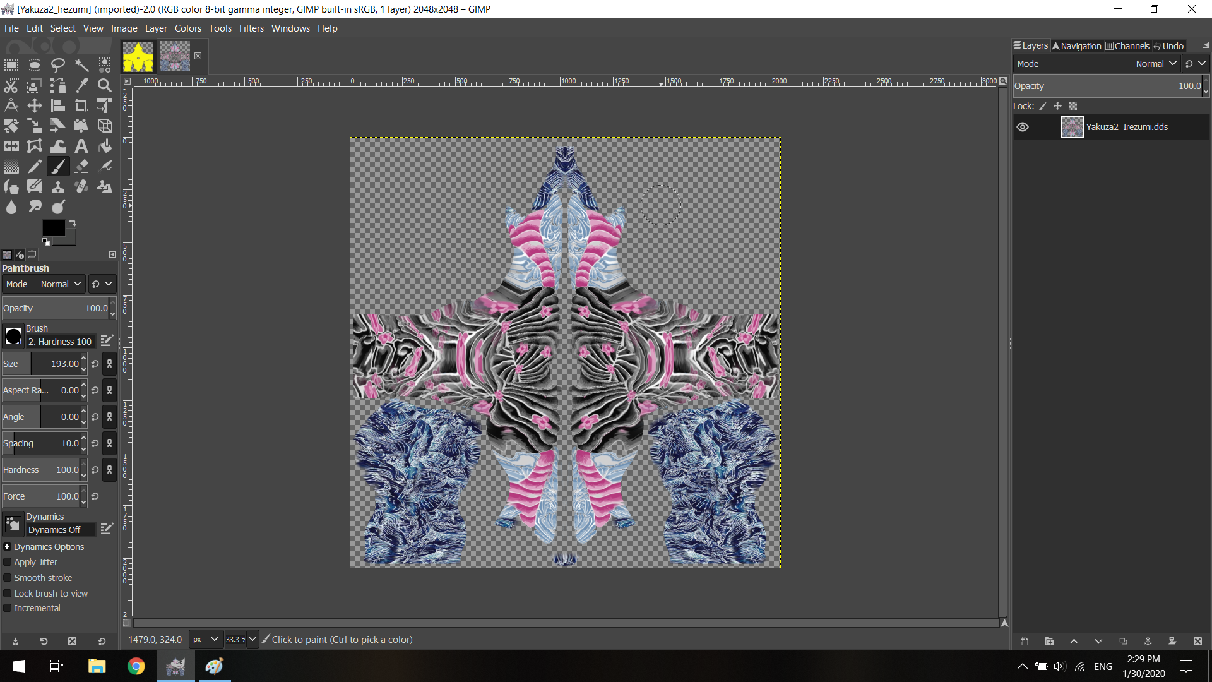Raise the layer one step
The image size is (1212, 682).
(1074, 642)
